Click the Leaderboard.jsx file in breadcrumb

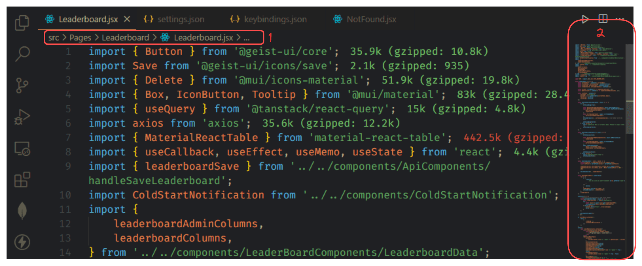pyautogui.click(x=203, y=38)
